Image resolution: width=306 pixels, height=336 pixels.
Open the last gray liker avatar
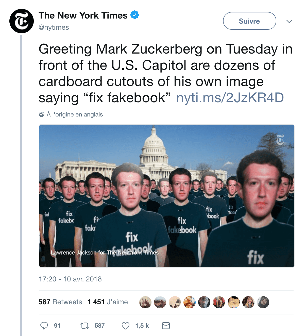tap(263, 302)
